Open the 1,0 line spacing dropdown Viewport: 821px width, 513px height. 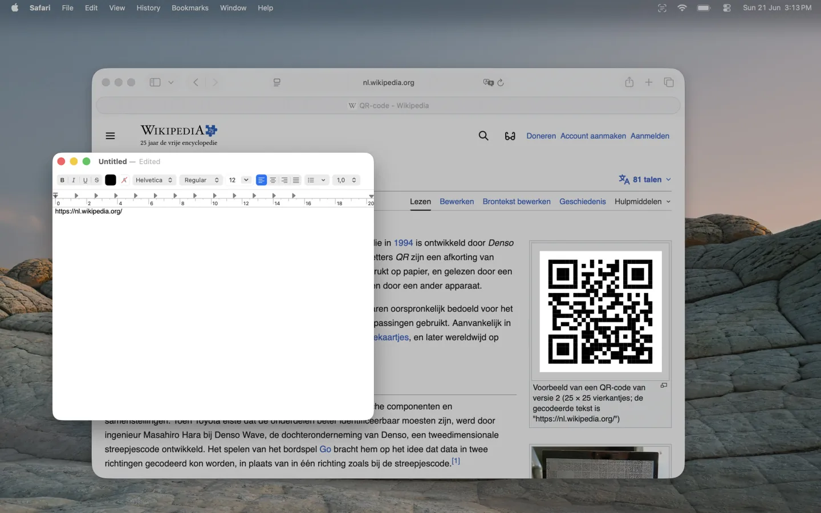tap(346, 180)
